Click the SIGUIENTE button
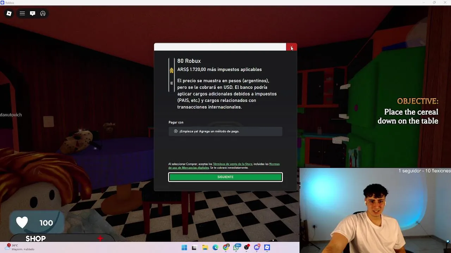This screenshot has height=253, width=451. (x=225, y=177)
